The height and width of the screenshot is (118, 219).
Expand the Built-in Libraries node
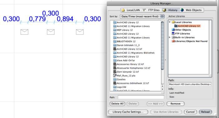coord(170,37)
